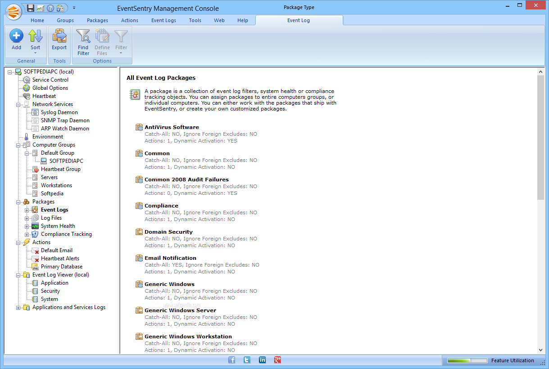The image size is (549, 369).
Task: Open the LinkedIn link icon
Action: [262, 360]
